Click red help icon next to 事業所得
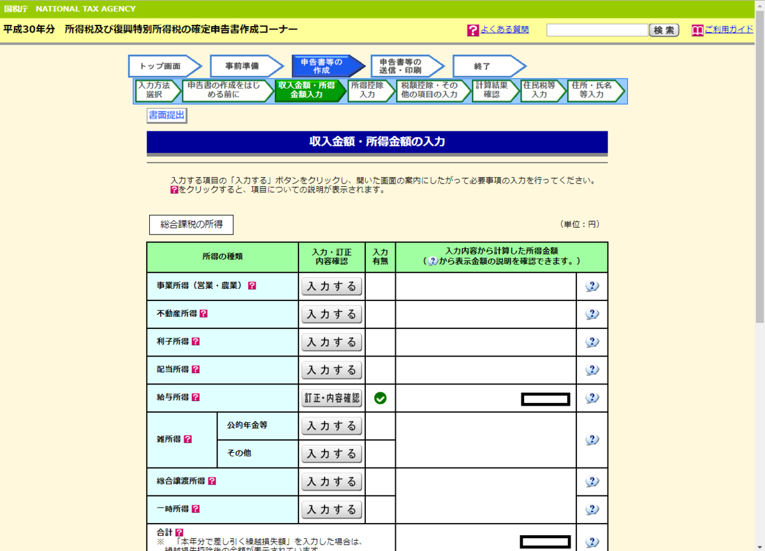The height and width of the screenshot is (551, 765). click(x=252, y=286)
